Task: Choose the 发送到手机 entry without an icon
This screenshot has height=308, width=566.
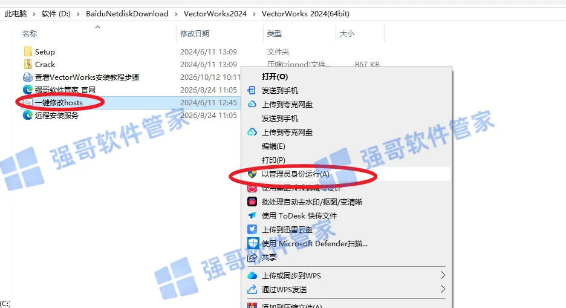Action: (280, 118)
